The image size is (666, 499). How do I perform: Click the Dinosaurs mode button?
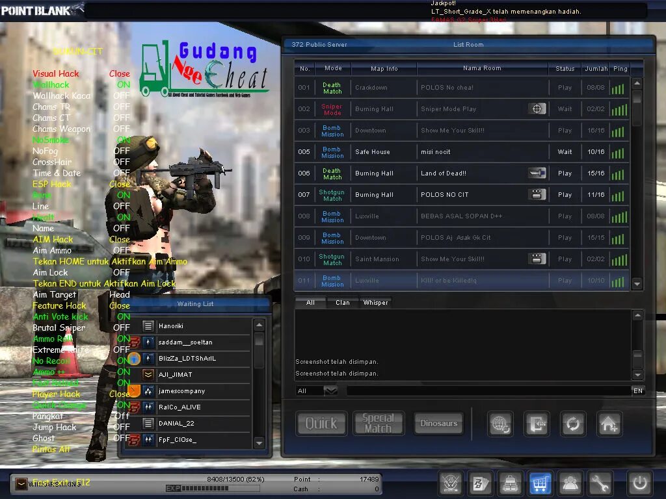[439, 424]
